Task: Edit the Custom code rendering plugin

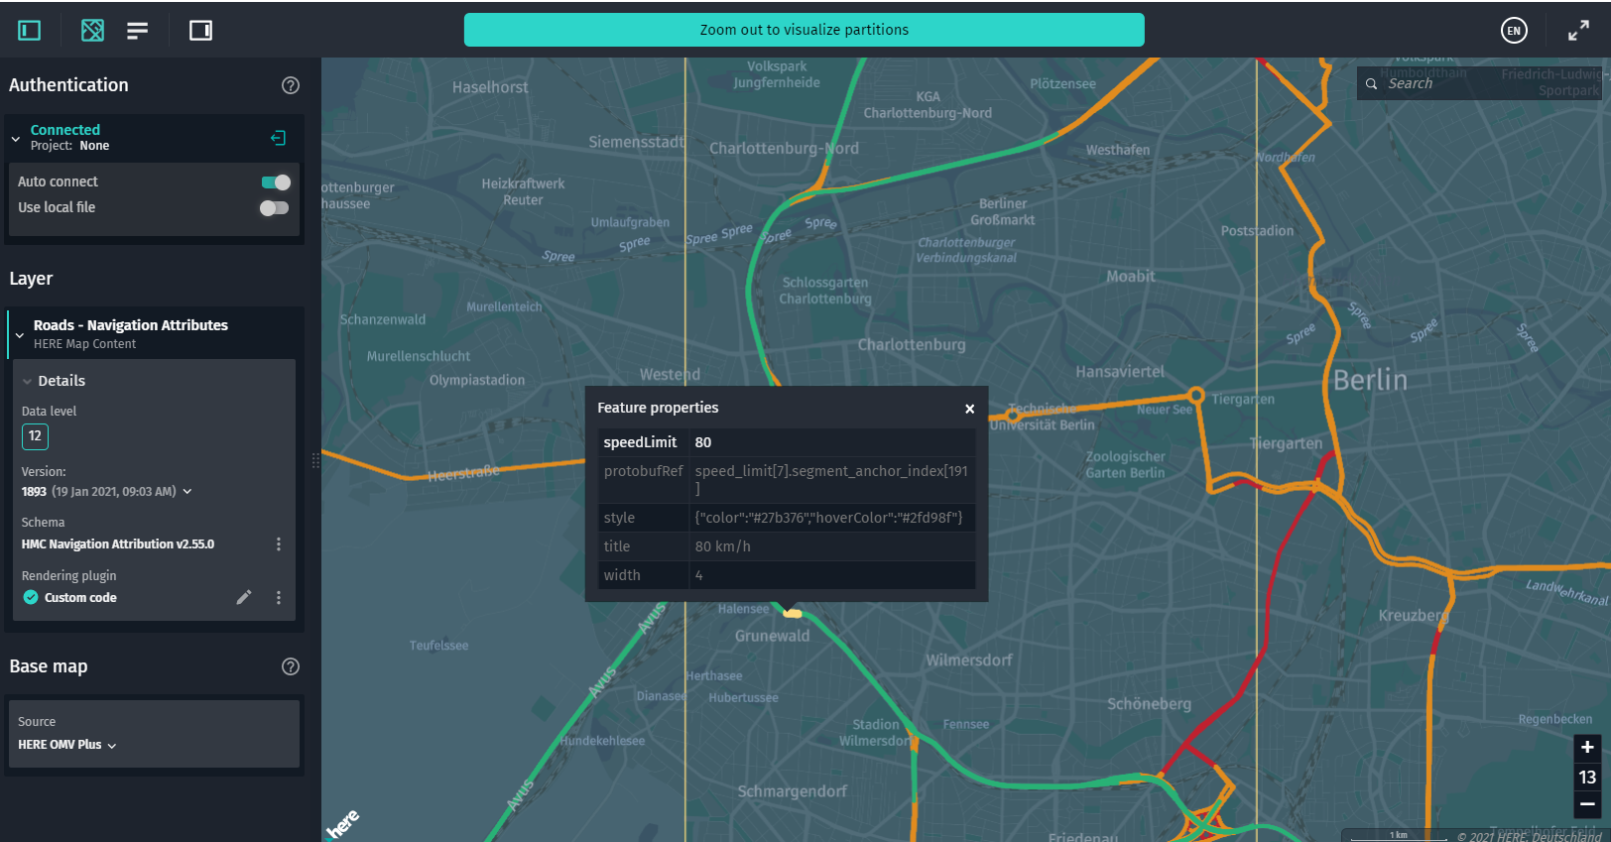Action: pos(244,597)
